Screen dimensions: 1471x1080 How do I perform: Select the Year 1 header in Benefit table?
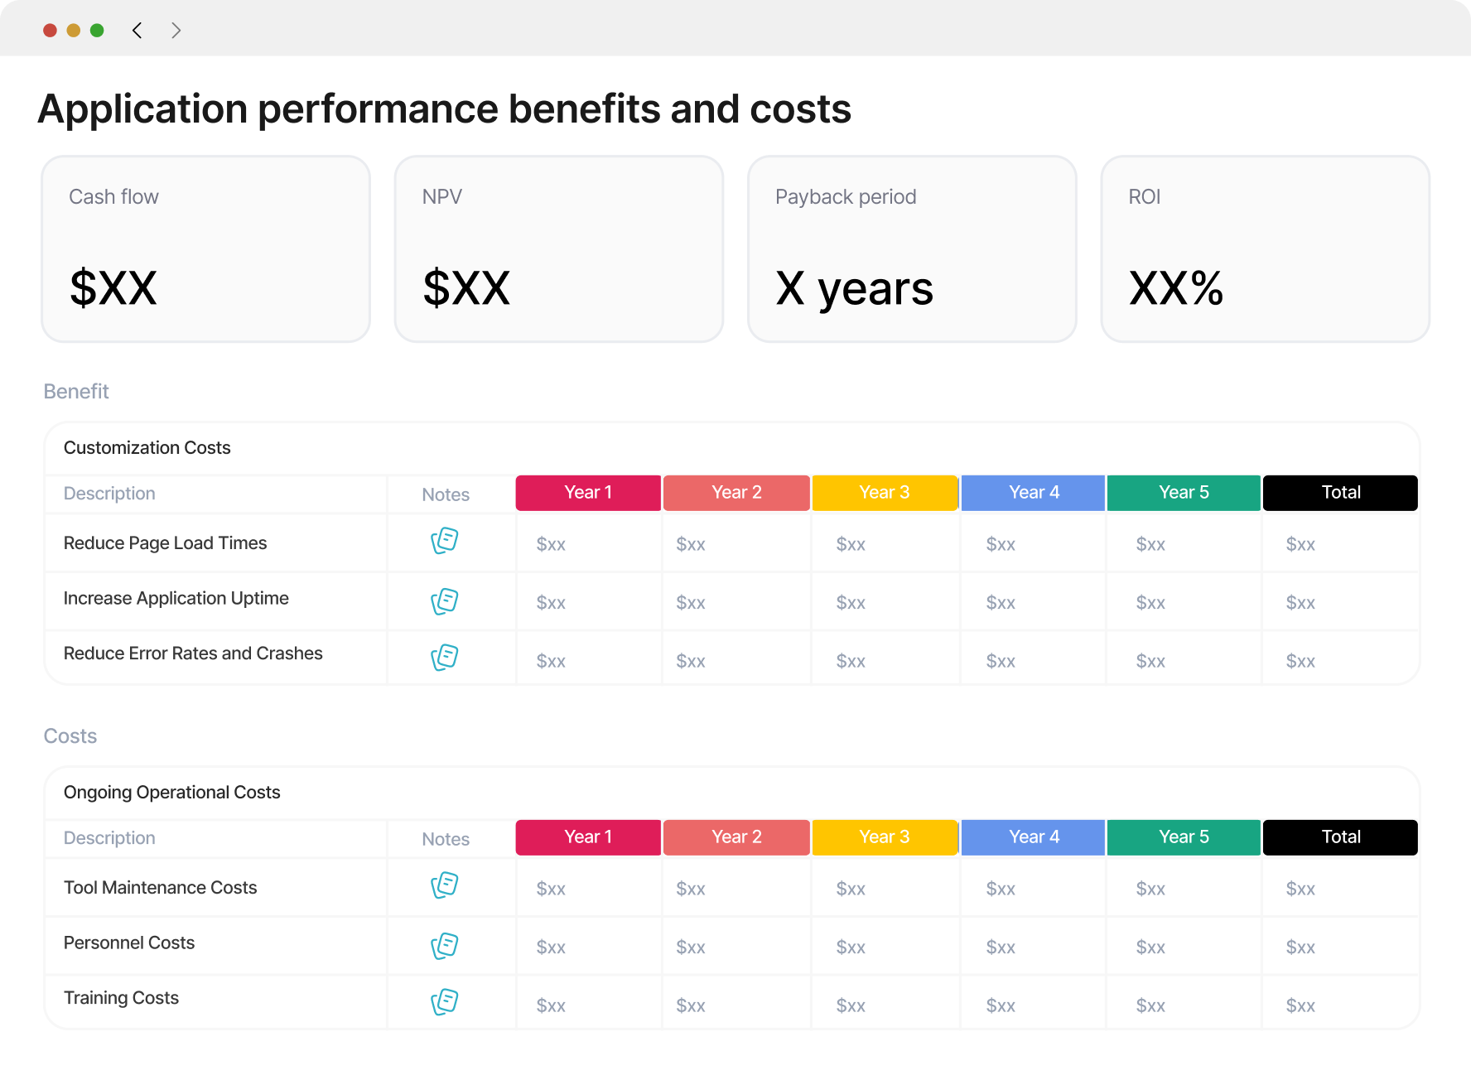pyautogui.click(x=588, y=493)
